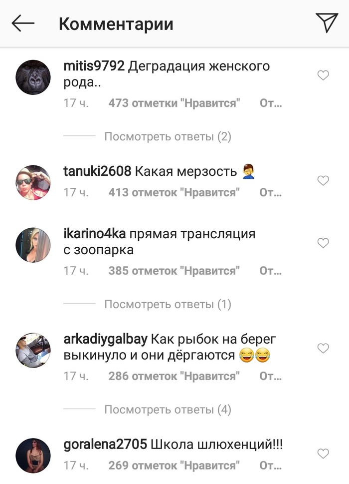Open goralena2705 profile avatar
349x484 pixels.
click(x=33, y=456)
